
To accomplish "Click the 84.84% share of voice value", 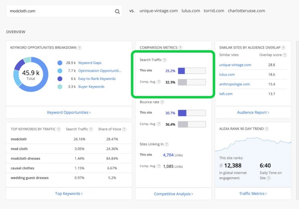I will click(112, 159).
